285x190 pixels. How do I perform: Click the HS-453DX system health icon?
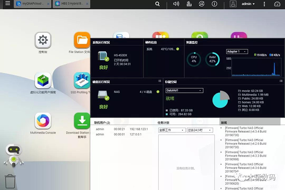103,56
